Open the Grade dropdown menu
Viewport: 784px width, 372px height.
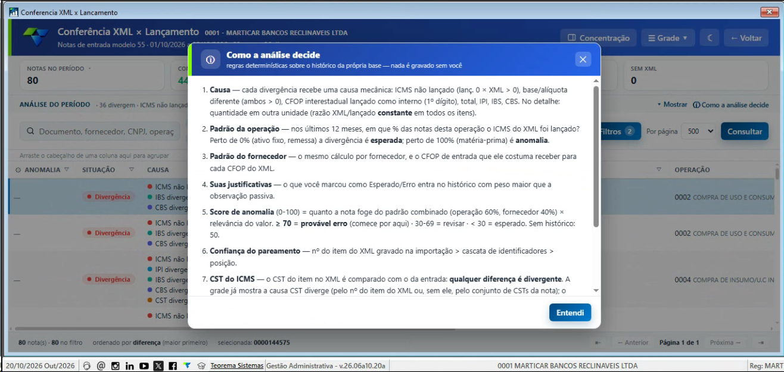667,37
